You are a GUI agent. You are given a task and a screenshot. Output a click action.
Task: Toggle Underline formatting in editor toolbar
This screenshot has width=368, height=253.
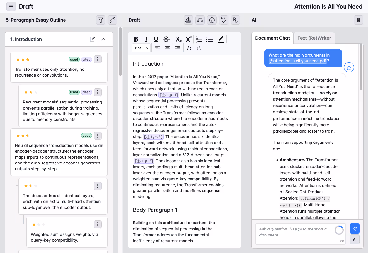click(x=156, y=39)
